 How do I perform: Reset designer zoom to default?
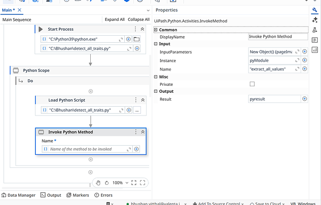tap(107, 183)
